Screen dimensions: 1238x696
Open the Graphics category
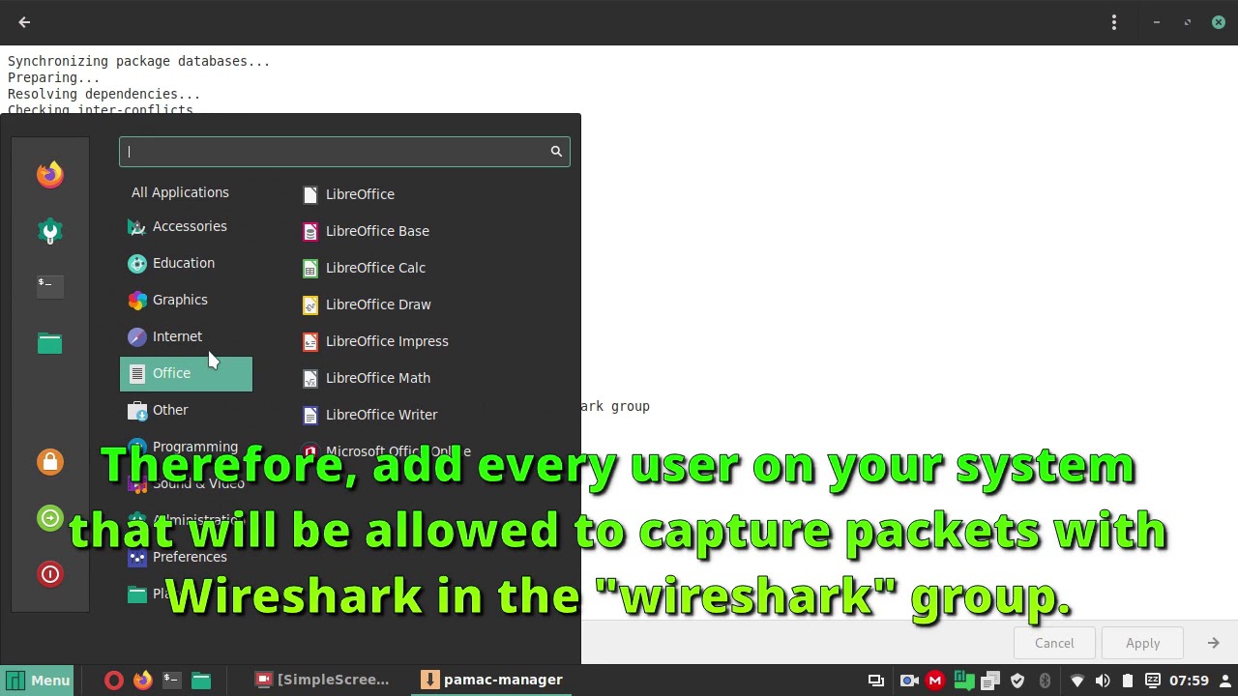[186, 300]
